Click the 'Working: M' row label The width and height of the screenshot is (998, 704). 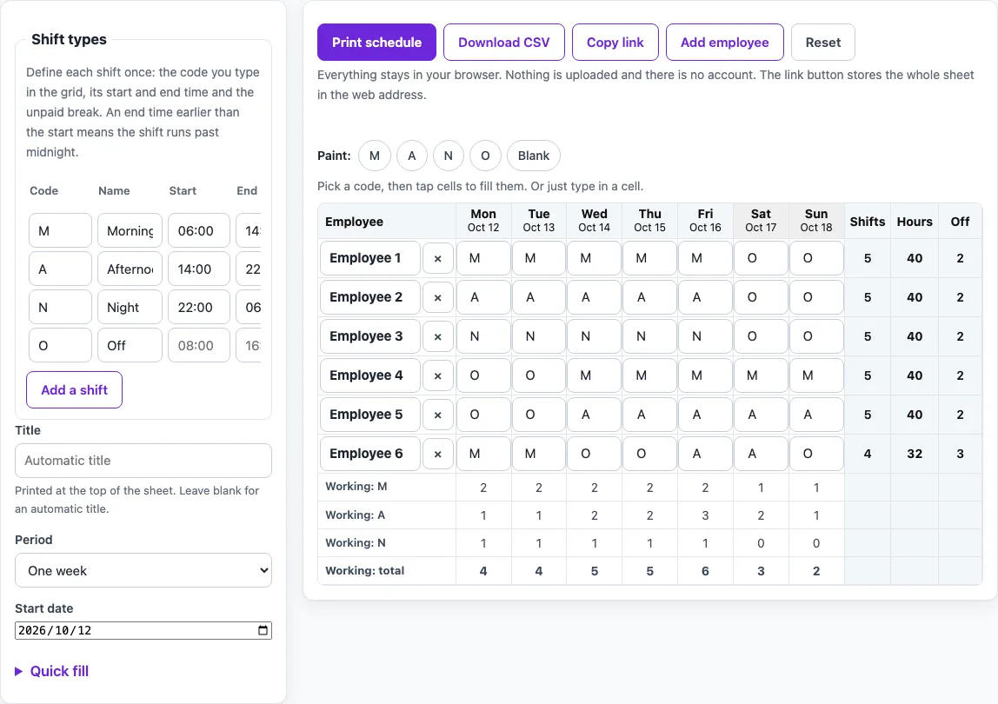pos(356,487)
